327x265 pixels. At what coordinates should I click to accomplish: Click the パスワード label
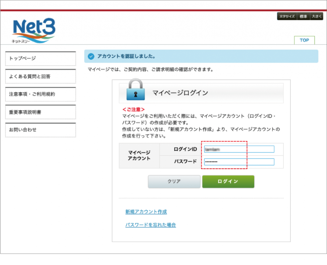click(186, 162)
